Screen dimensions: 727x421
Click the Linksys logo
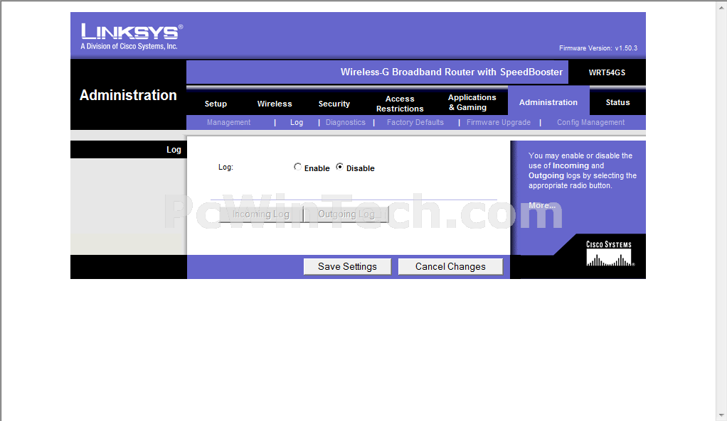pos(132,32)
